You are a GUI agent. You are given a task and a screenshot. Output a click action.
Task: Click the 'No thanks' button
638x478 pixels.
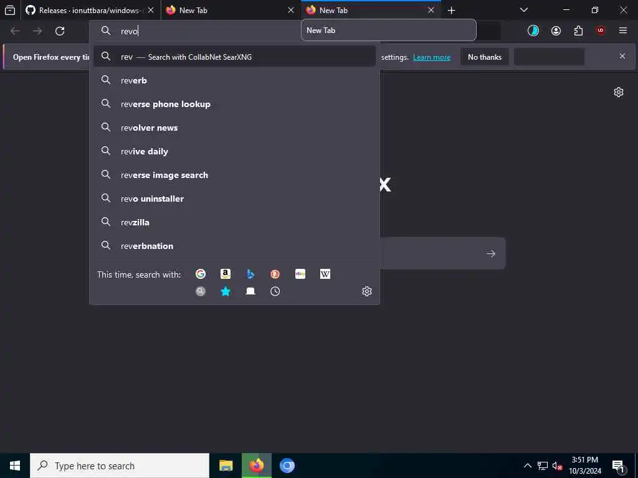(x=485, y=57)
